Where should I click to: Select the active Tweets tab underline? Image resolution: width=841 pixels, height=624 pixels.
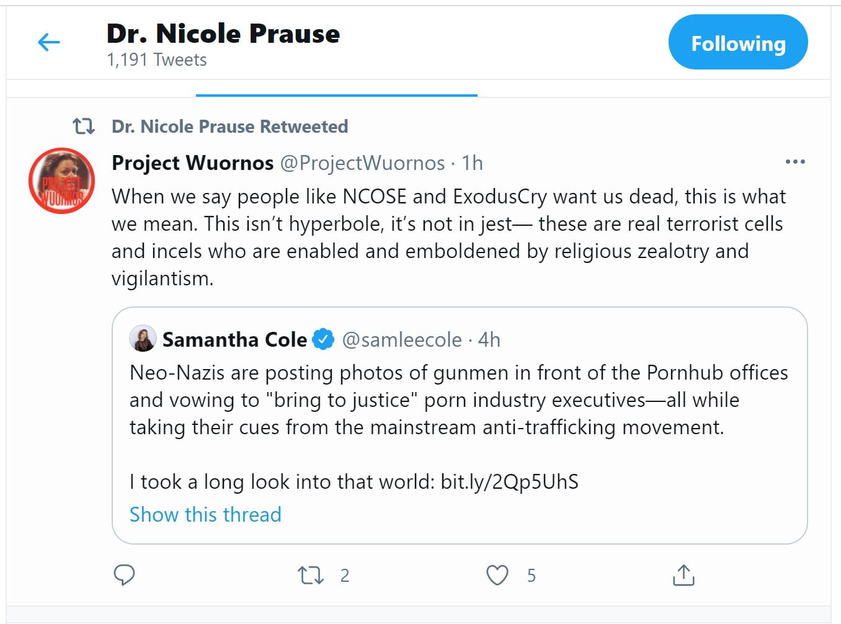coord(336,95)
